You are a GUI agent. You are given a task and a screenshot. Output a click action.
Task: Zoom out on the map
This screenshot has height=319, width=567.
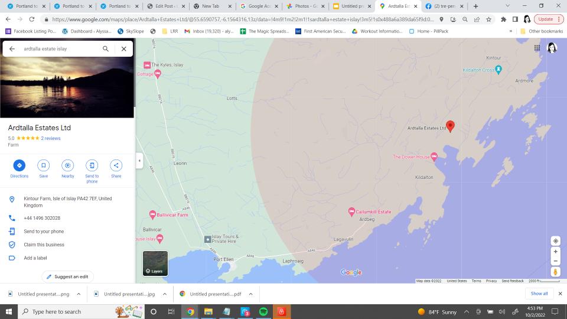tap(555, 261)
